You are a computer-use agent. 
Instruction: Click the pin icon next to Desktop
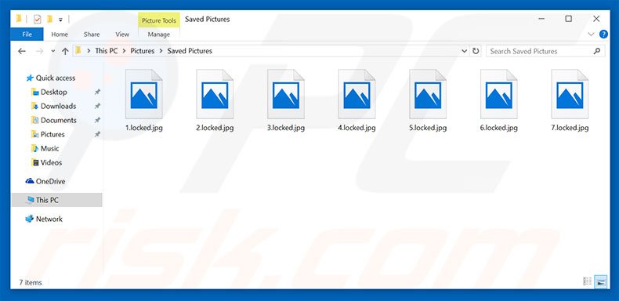97,92
